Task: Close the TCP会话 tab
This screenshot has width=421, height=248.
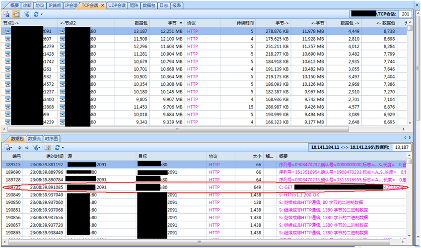Action: tap(103, 5)
